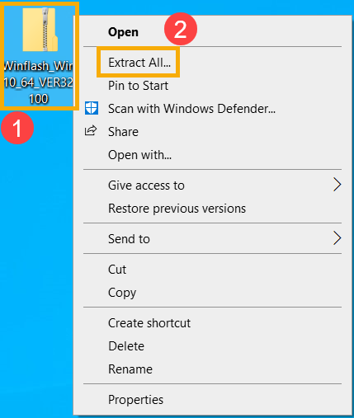Click the Share menu entry
Screen dimensions: 354x418
point(123,132)
